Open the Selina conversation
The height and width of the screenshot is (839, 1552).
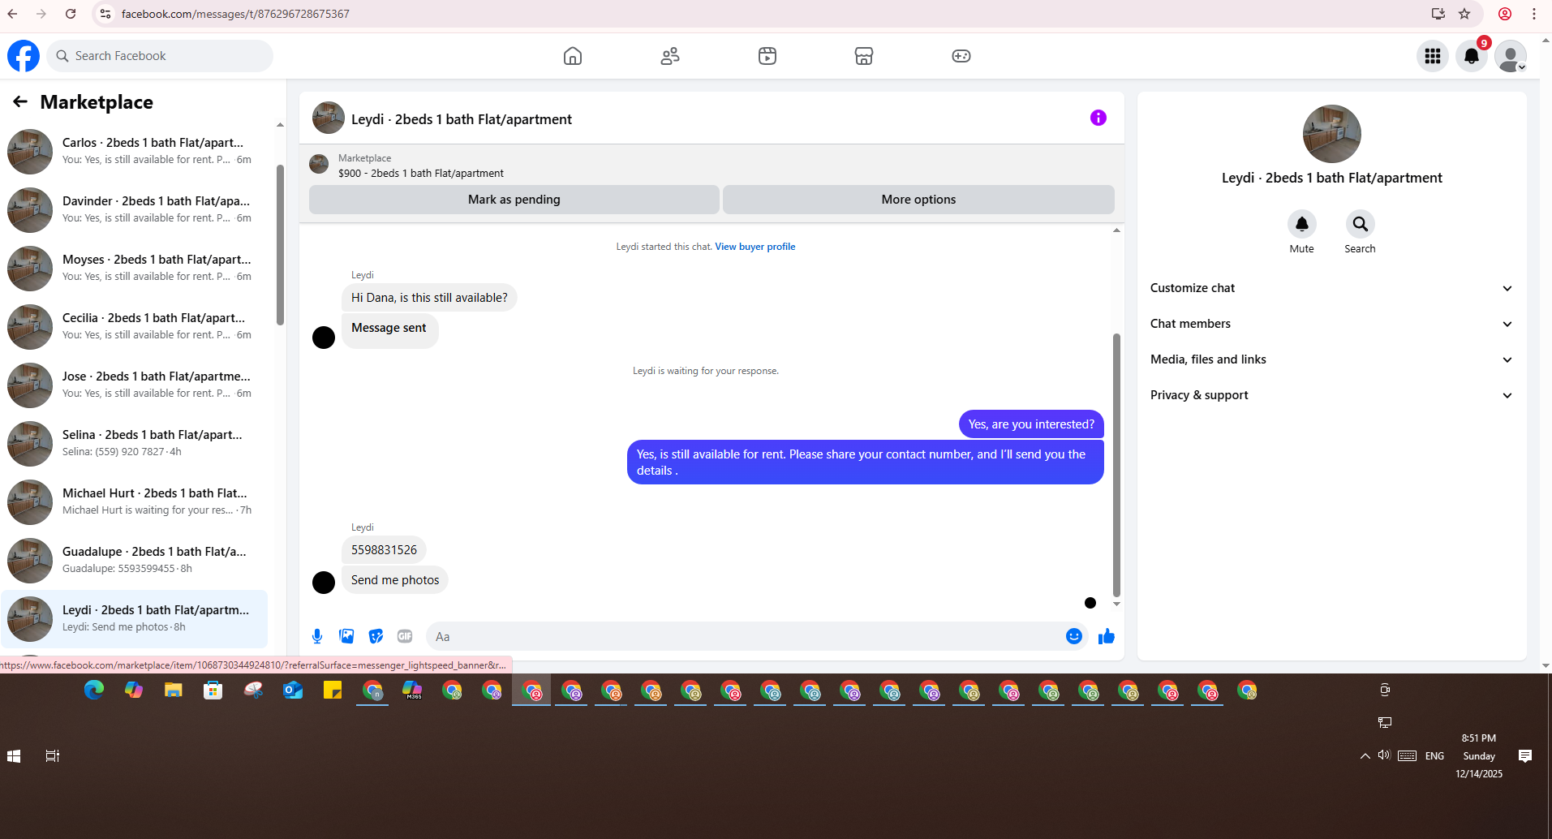click(x=136, y=443)
